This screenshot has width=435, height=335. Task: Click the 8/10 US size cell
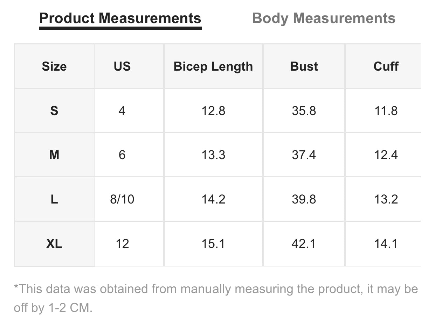(122, 199)
